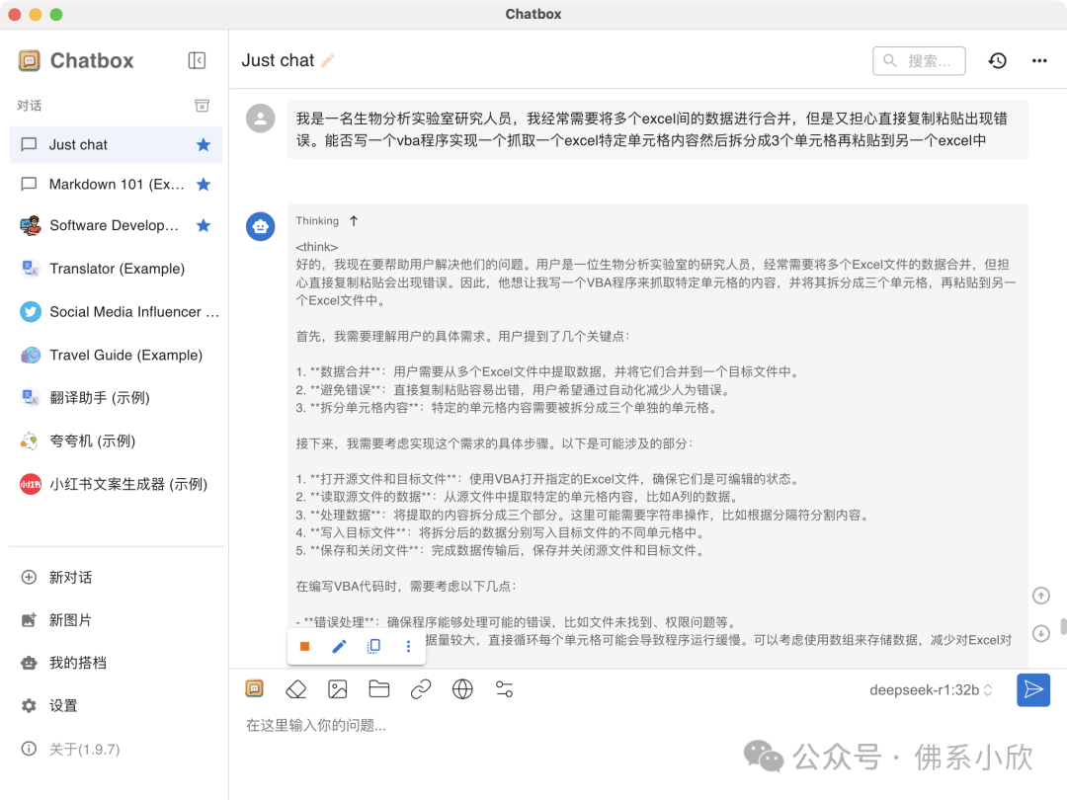Open 翻译助手 (示例) conversation
Viewport: 1067px width, 800px height.
pos(116,398)
